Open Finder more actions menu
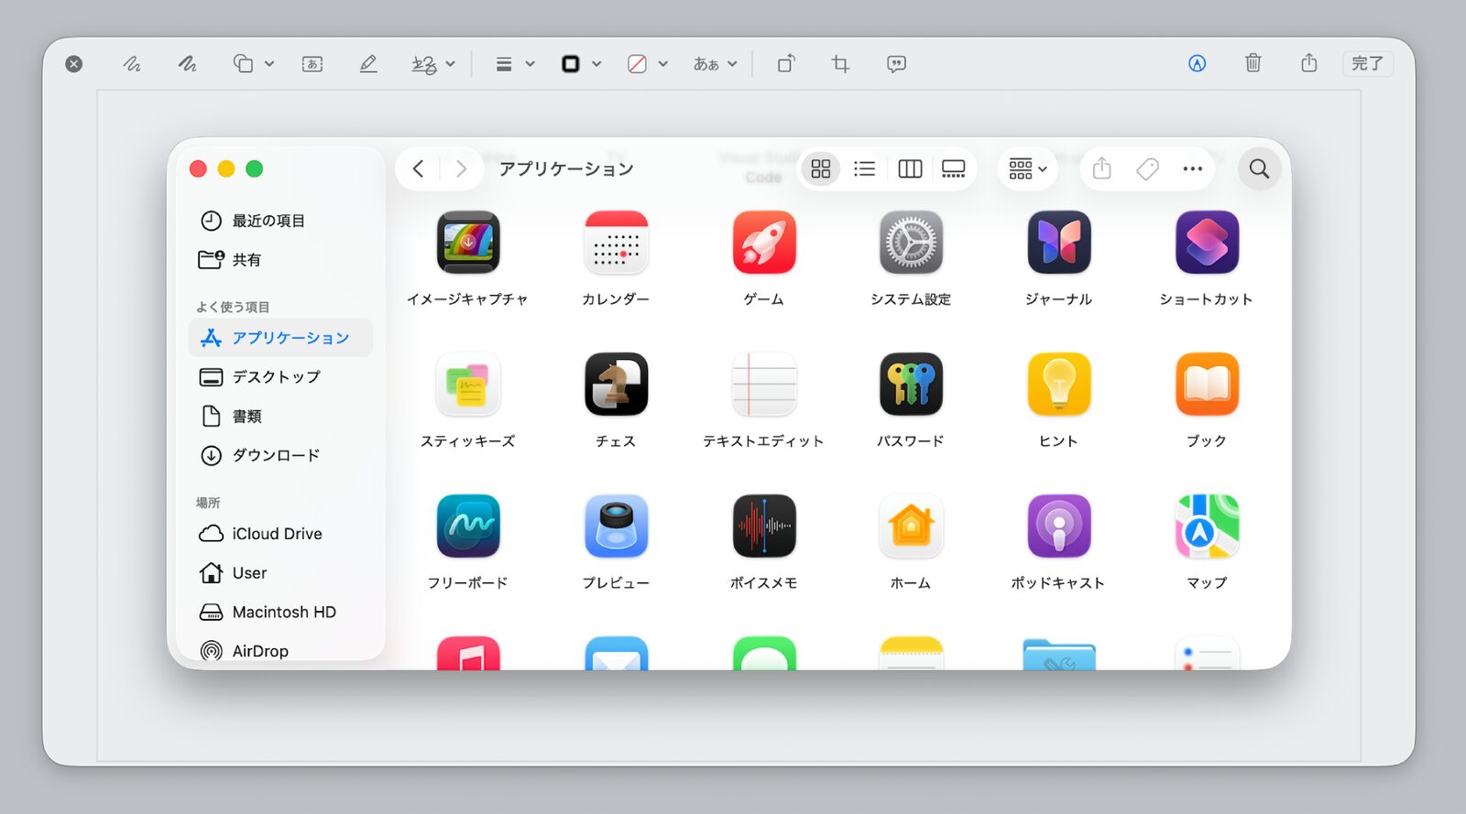This screenshot has height=814, width=1466. tap(1192, 168)
